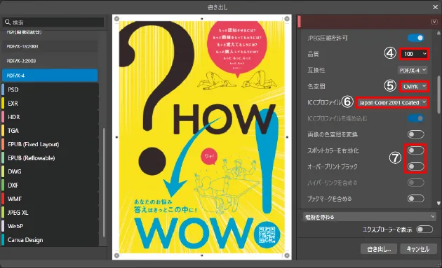Choose WMF export format
Image resolution: width=442 pixels, height=268 pixels.
(50, 199)
